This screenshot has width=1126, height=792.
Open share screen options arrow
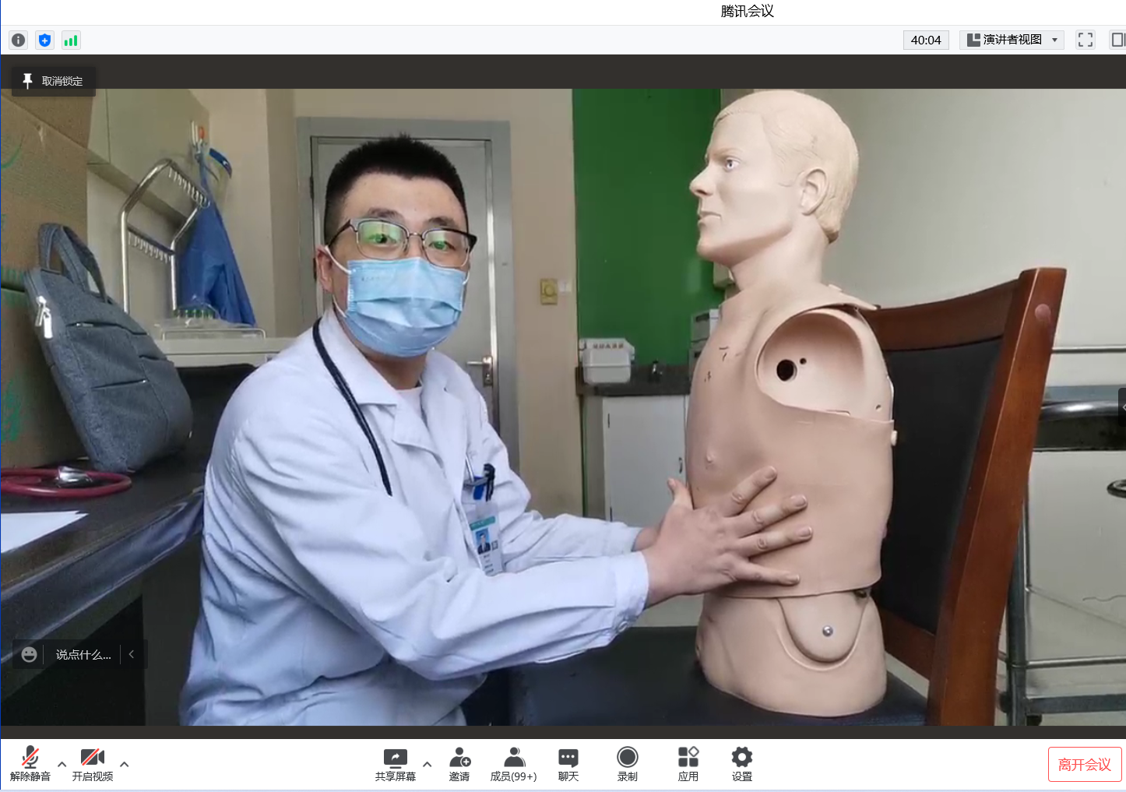427,764
